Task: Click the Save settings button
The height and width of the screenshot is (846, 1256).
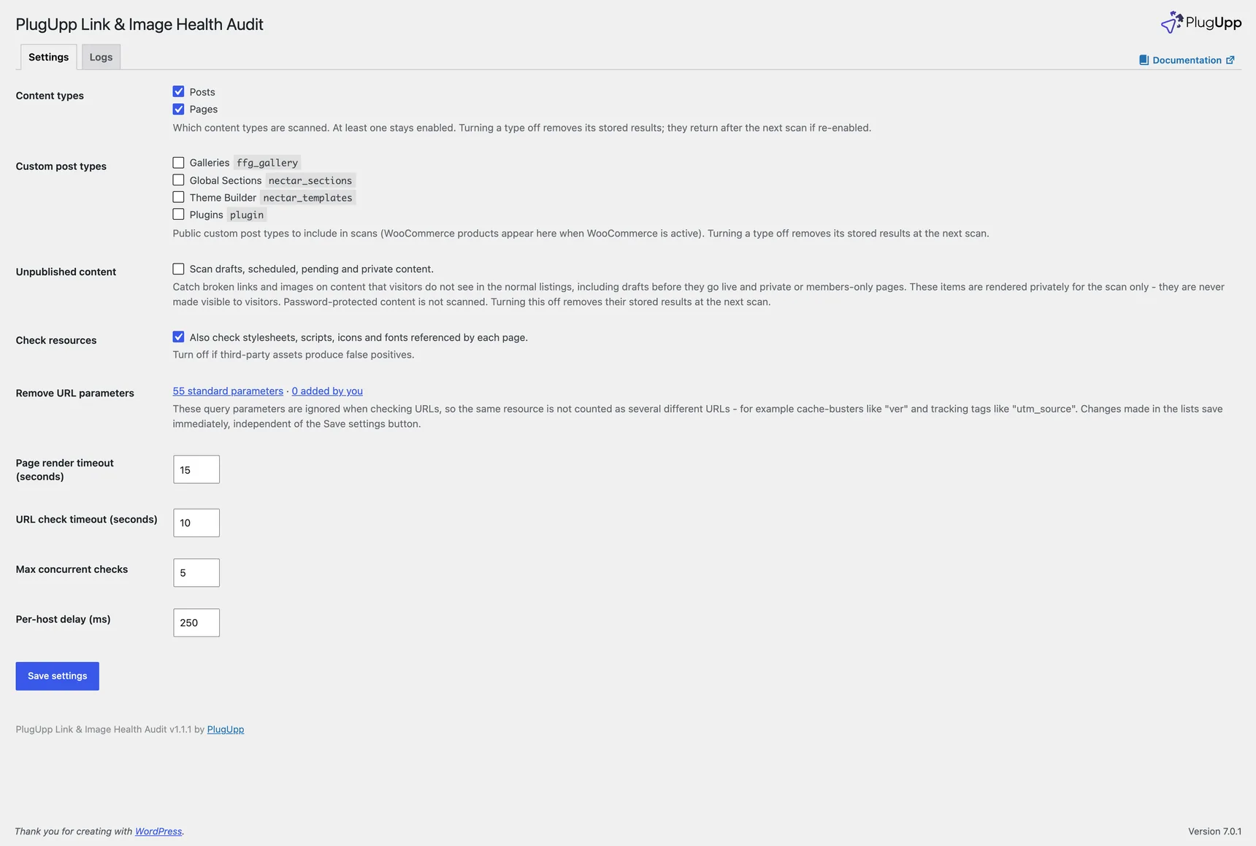Action: [x=58, y=676]
